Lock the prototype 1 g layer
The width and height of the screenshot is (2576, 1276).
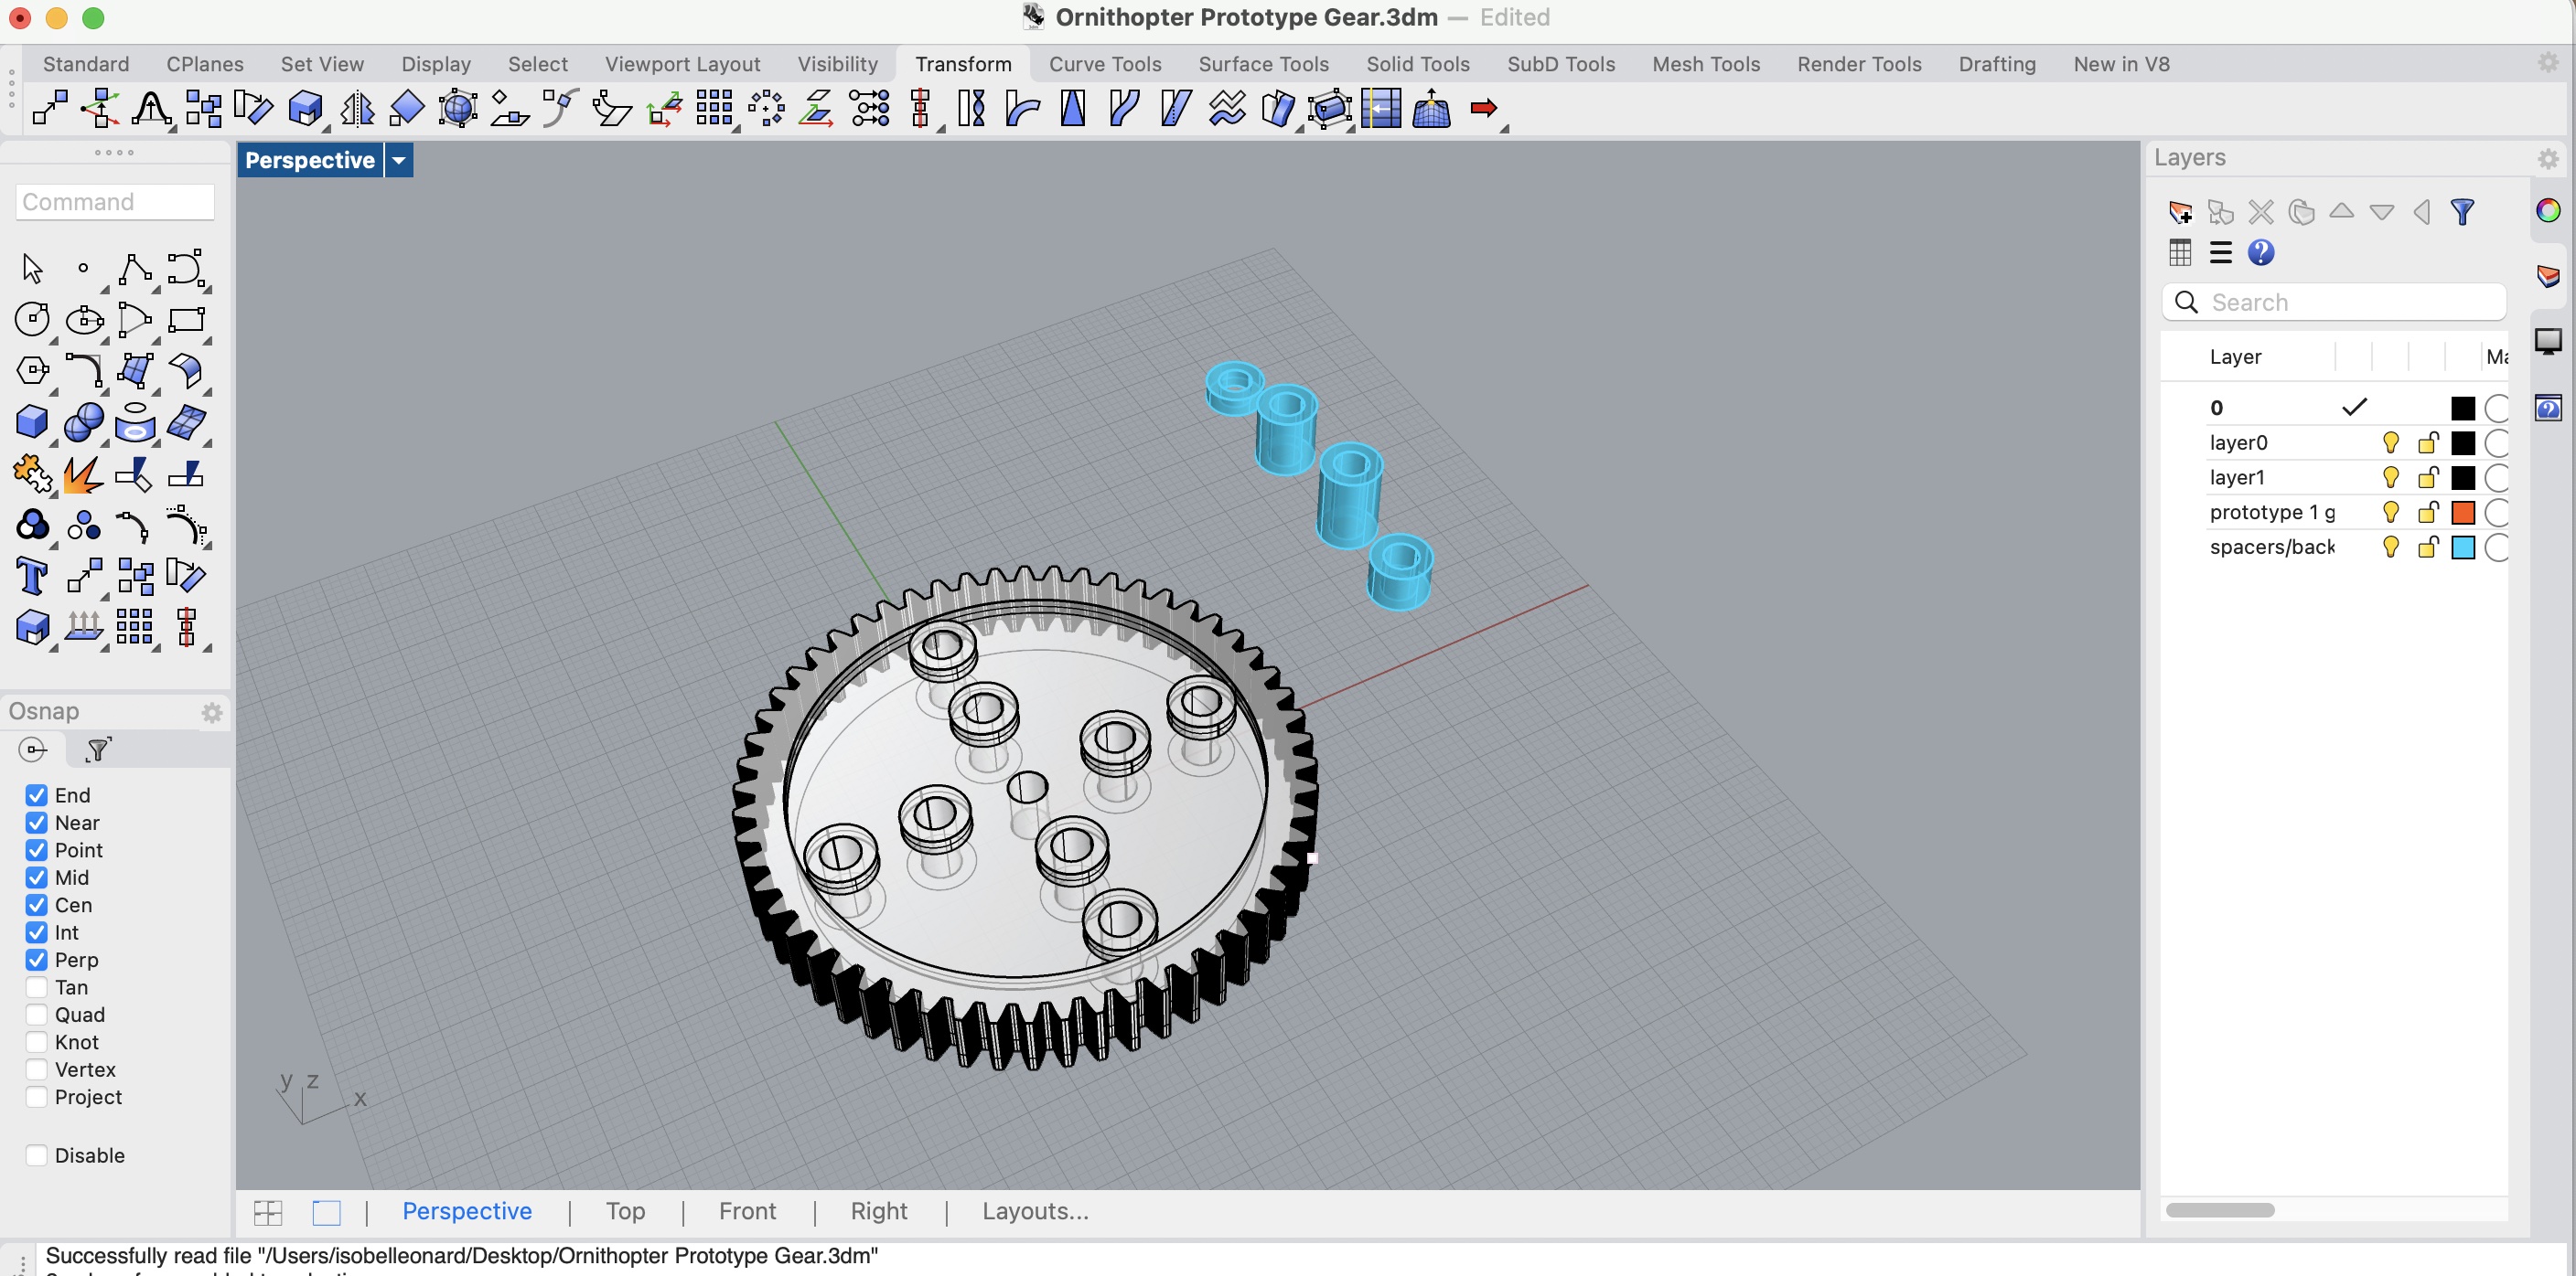pos(2428,513)
